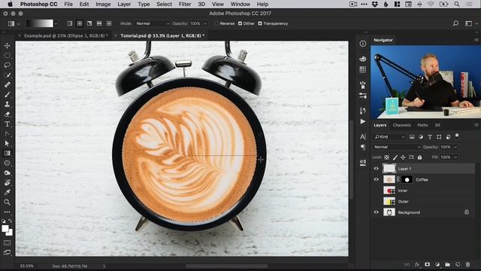Image resolution: width=481 pixels, height=271 pixels.
Task: Select the Eyedropper tool
Action: [7, 193]
